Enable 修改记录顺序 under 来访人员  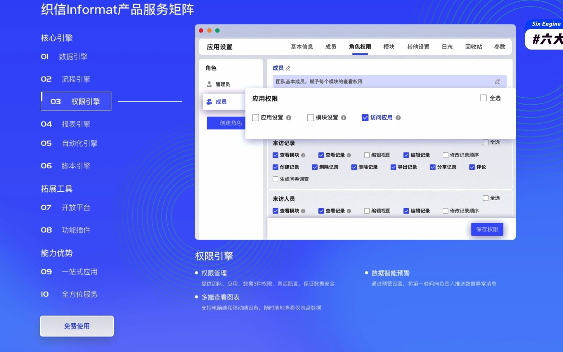click(x=445, y=211)
